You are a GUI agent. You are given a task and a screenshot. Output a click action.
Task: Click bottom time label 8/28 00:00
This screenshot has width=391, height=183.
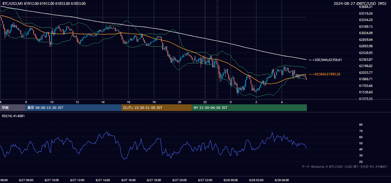click(x=231, y=180)
